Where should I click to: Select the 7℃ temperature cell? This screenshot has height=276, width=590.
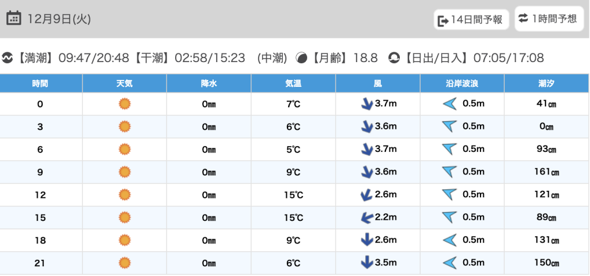tap(293, 104)
